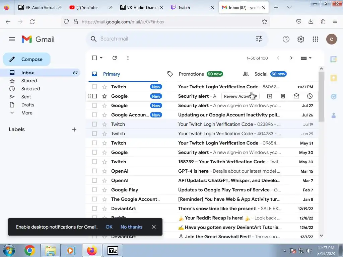Image resolution: width=343 pixels, height=257 pixels.
Task: Switch to the Primary tab
Action: point(123,74)
